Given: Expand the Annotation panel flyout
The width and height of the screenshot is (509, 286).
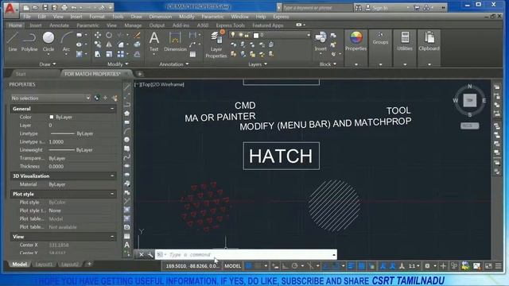Looking at the screenshot, I should pyautogui.click(x=174, y=64).
